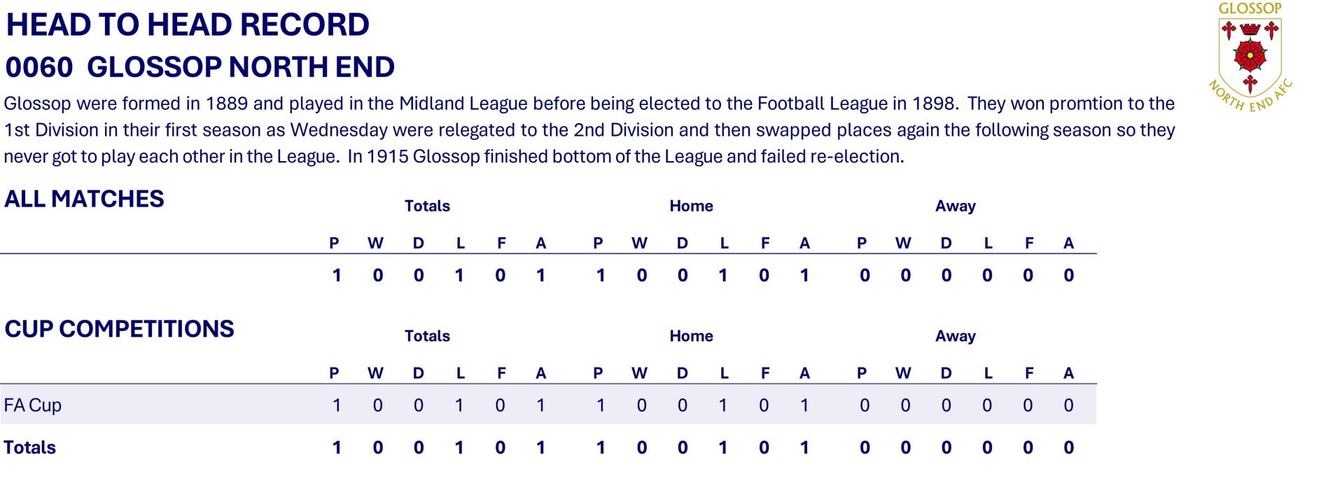Click Home column group header in All Matches
Screen dimensions: 1342x488
coord(691,206)
